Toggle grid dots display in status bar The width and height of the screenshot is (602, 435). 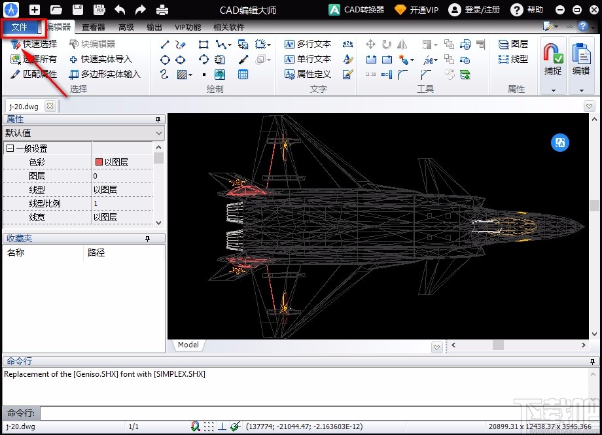[208, 426]
